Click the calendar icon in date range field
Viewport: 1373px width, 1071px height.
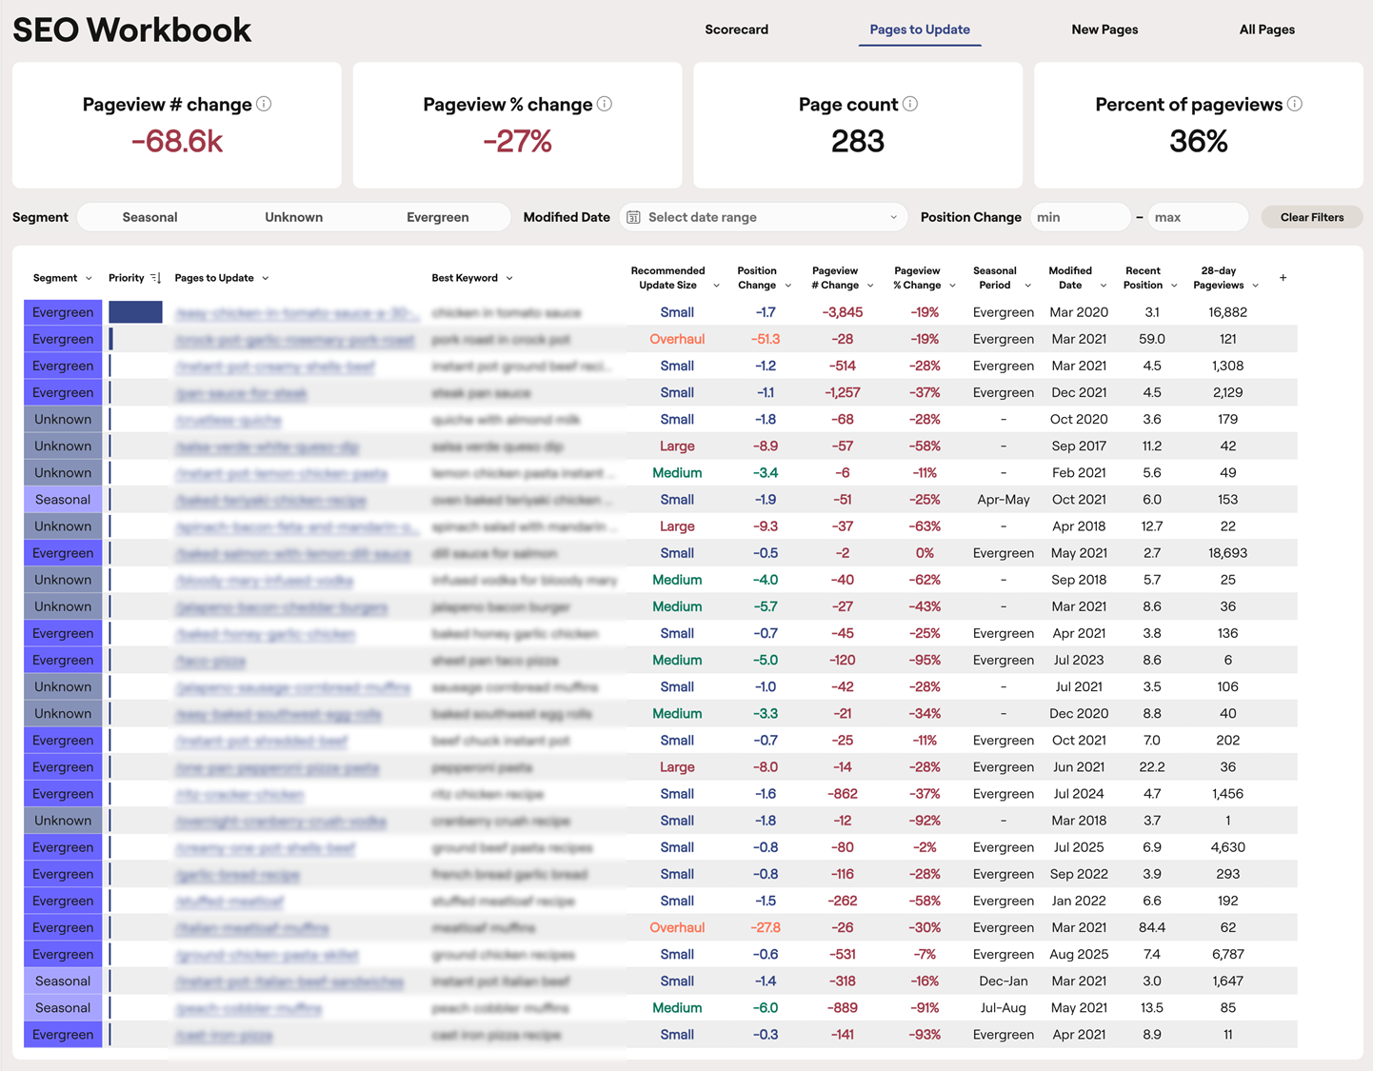633,217
